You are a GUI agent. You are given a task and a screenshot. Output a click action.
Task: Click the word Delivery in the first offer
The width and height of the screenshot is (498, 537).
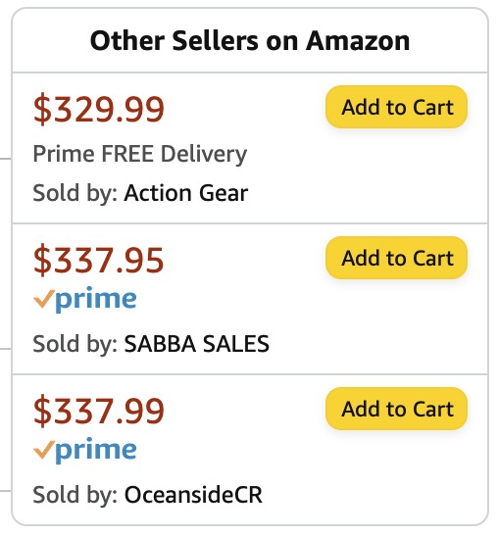point(204,154)
